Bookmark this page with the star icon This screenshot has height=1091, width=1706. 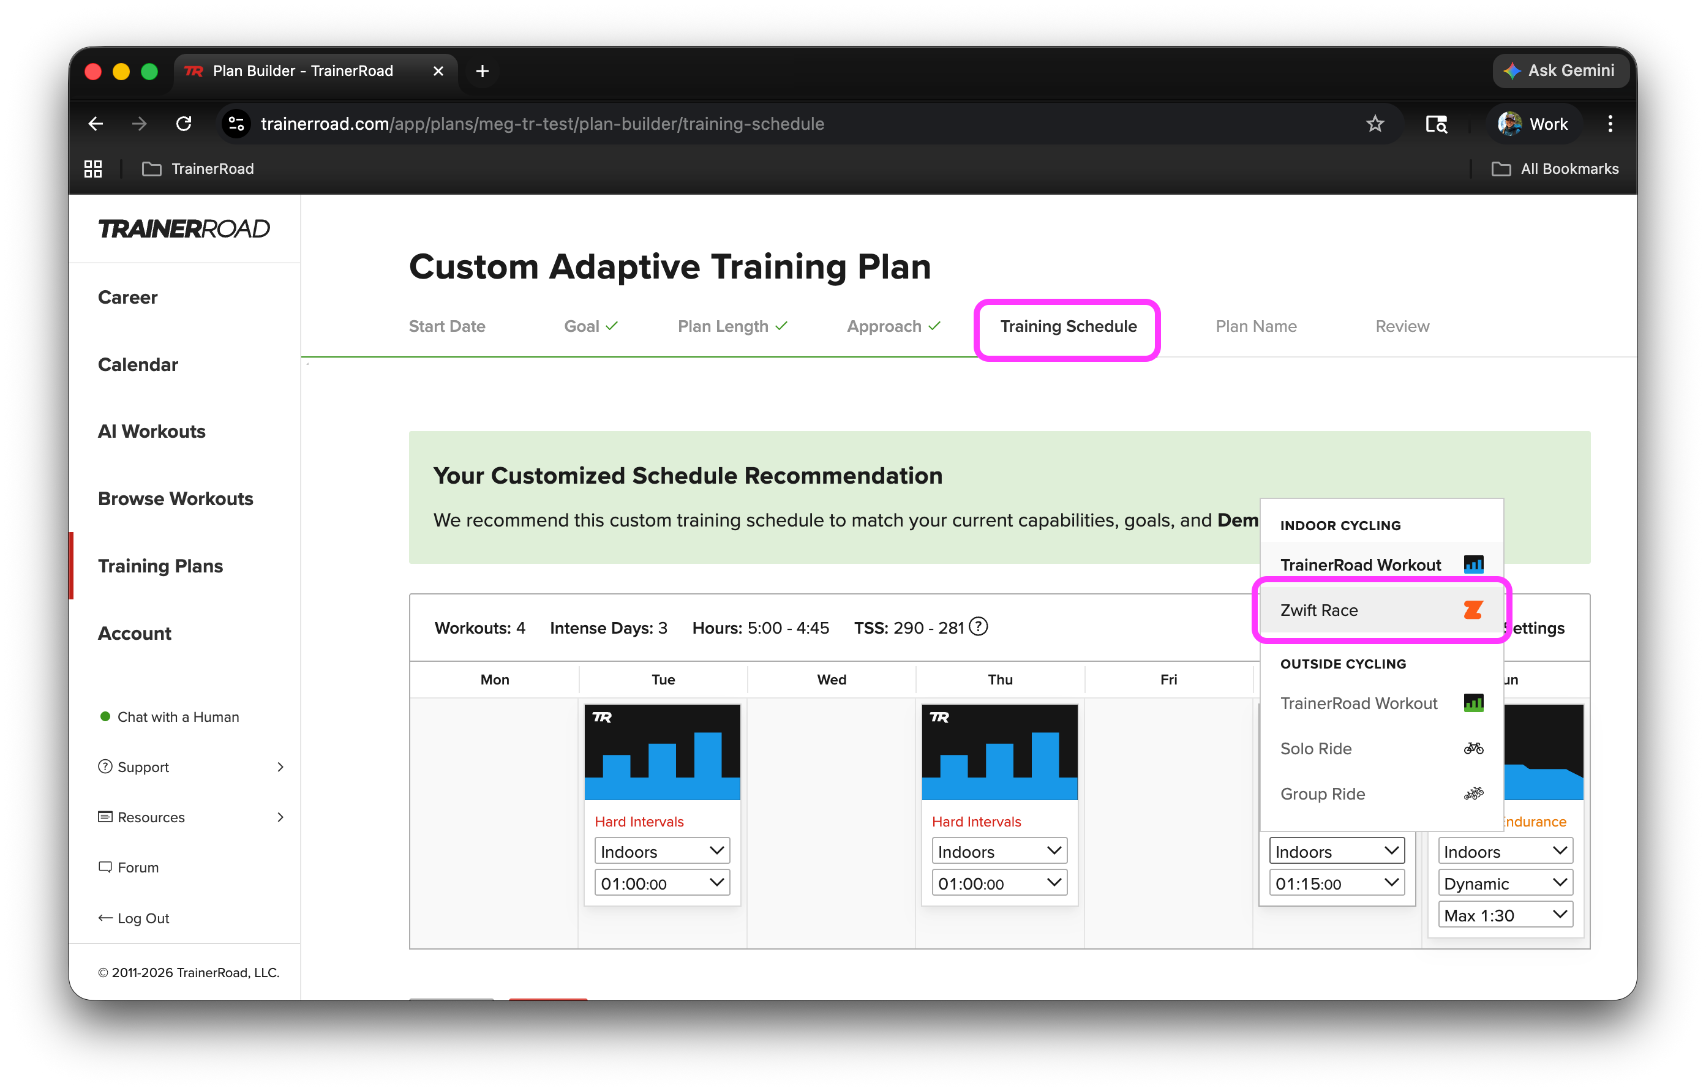point(1375,124)
